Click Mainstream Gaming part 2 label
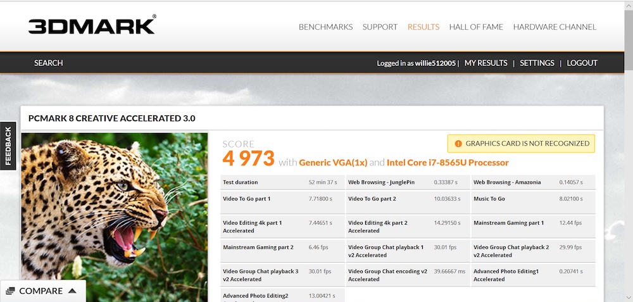The height and width of the screenshot is (302, 633). click(258, 247)
